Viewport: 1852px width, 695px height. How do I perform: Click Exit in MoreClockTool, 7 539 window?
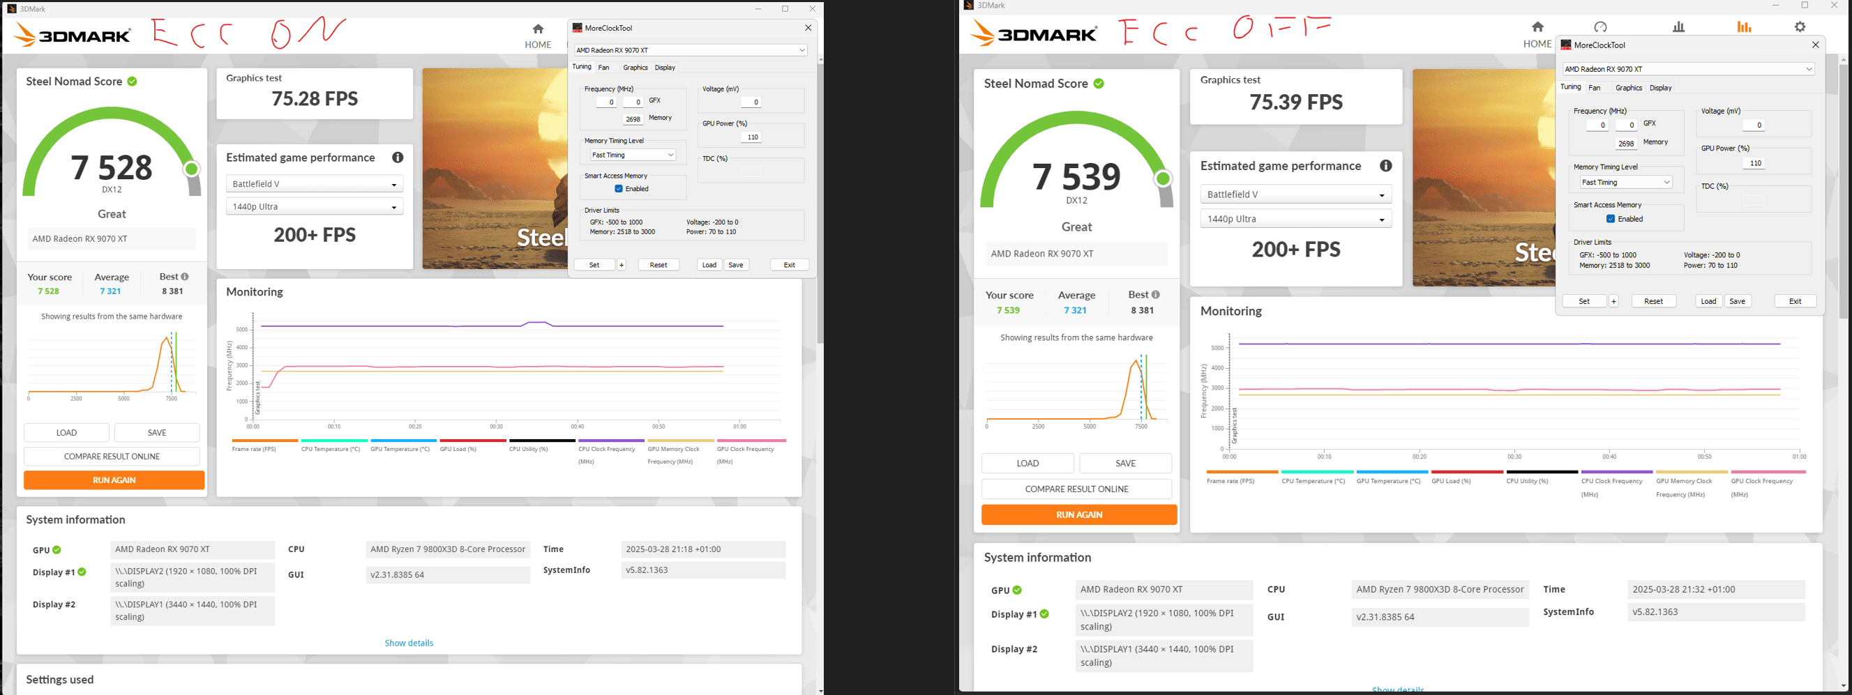1795,301
